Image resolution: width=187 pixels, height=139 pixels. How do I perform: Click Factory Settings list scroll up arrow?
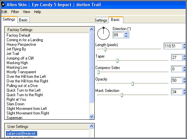click(92, 29)
